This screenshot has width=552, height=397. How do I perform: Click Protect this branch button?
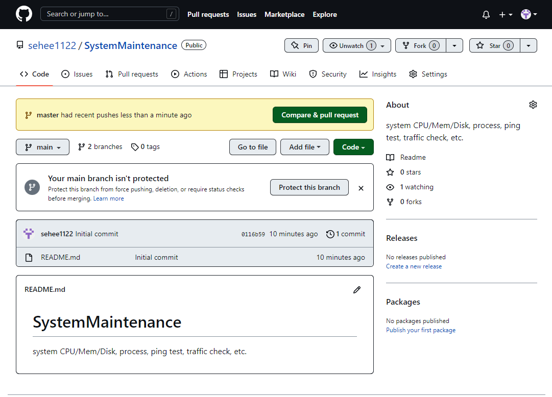[x=309, y=187]
